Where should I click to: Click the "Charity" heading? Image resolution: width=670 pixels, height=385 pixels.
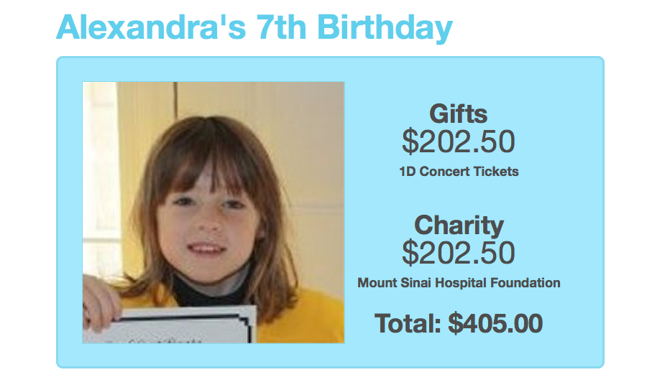pyautogui.click(x=458, y=226)
